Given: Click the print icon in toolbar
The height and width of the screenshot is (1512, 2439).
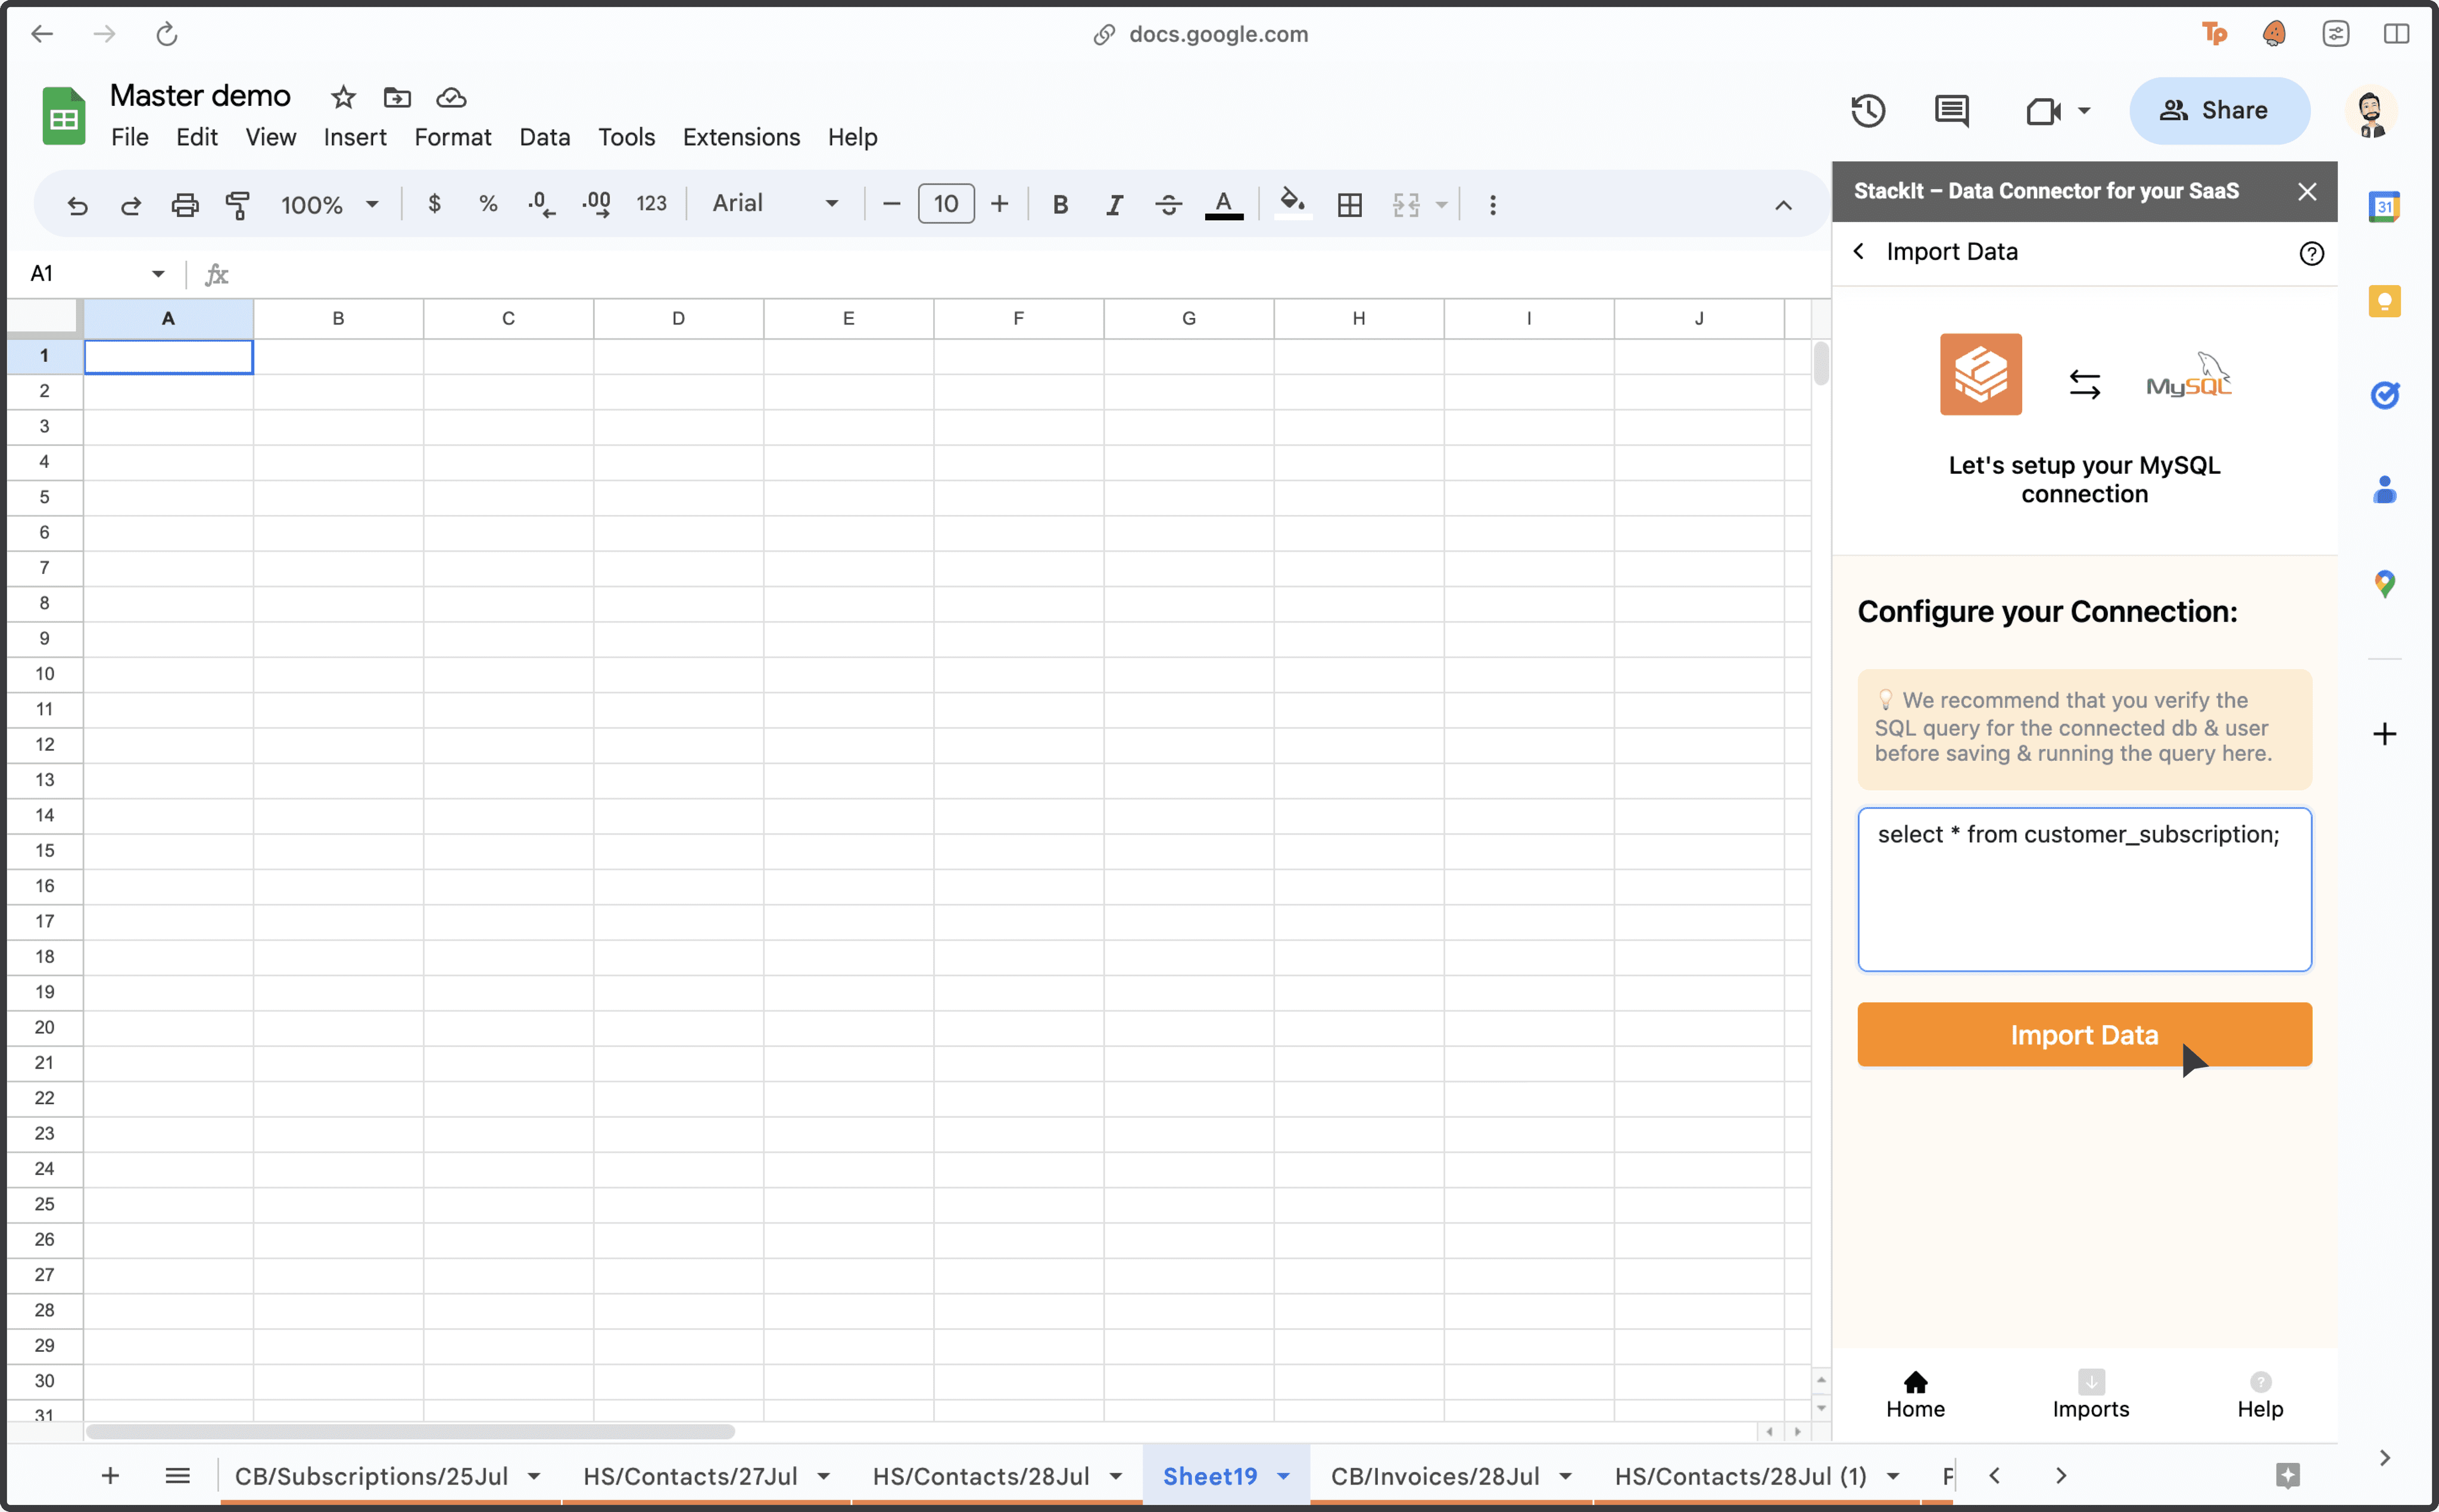Looking at the screenshot, I should coord(184,205).
